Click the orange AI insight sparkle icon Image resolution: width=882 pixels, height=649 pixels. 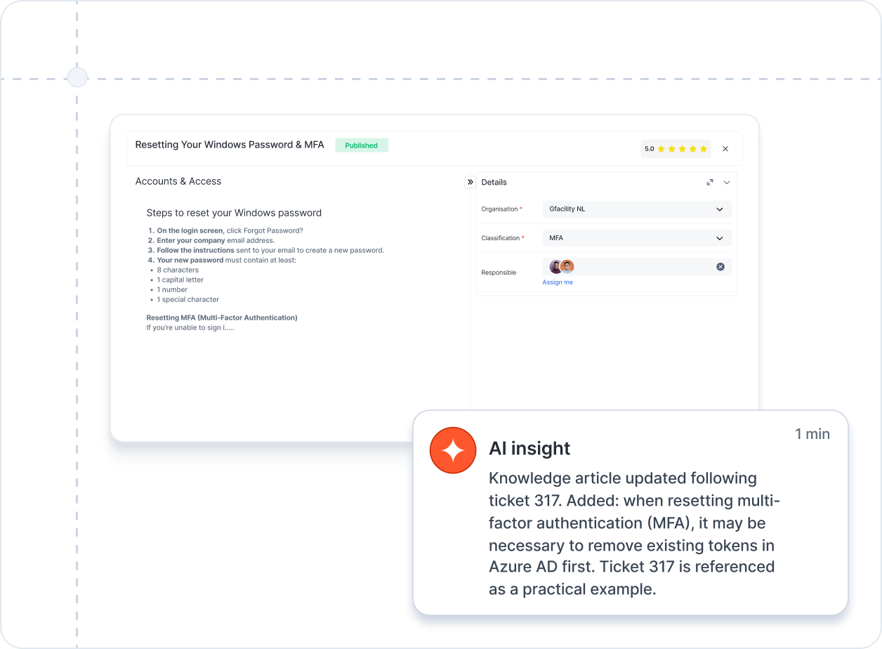(453, 450)
